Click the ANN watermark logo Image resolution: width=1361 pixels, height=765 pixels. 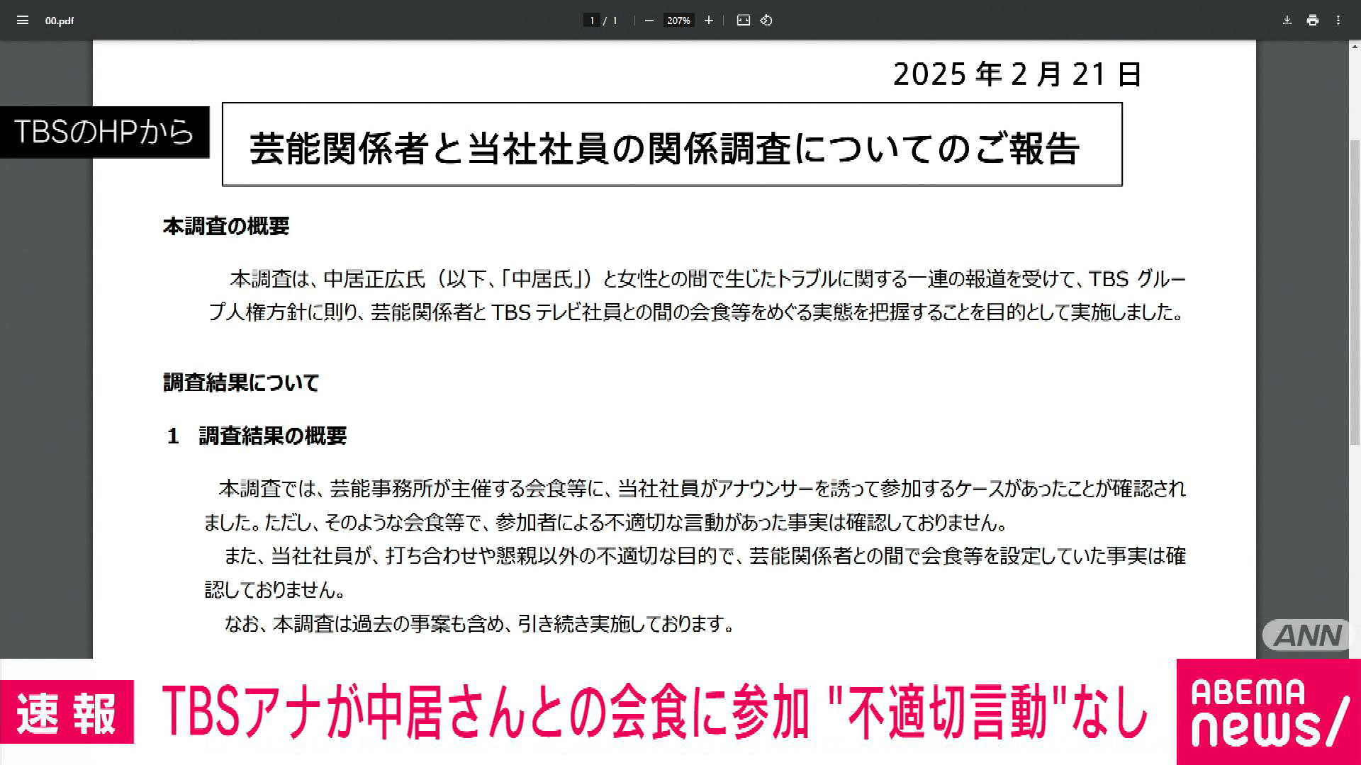tap(1308, 635)
